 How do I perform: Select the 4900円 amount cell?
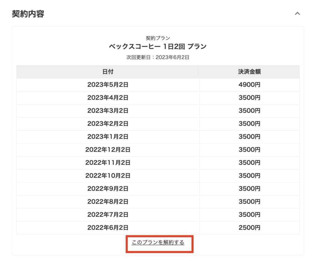249,85
